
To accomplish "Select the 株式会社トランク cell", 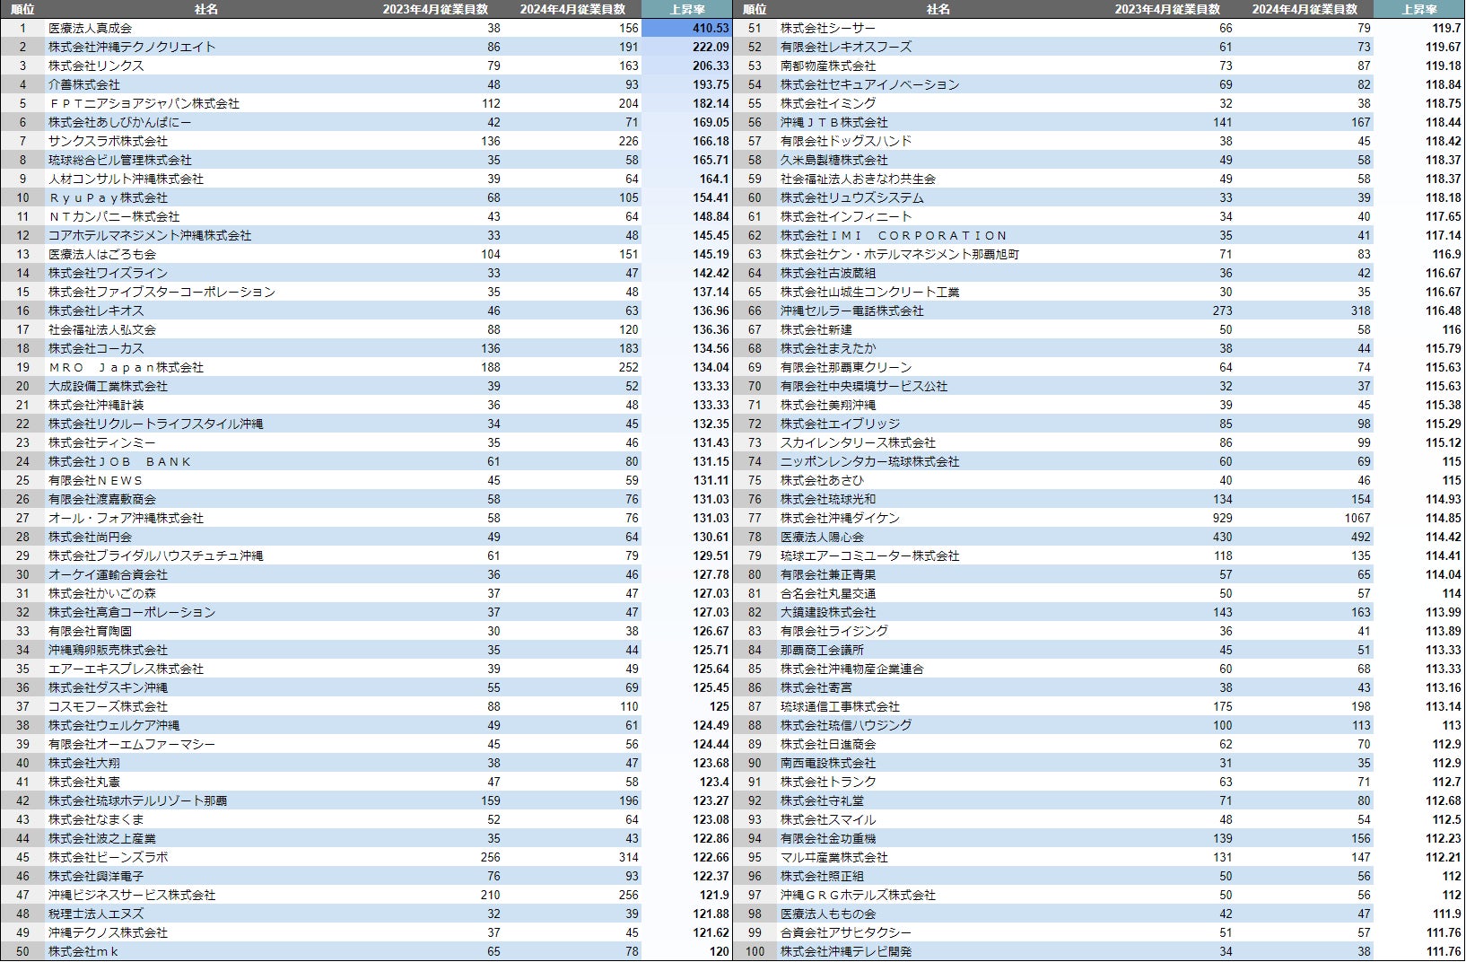I will 828,782.
